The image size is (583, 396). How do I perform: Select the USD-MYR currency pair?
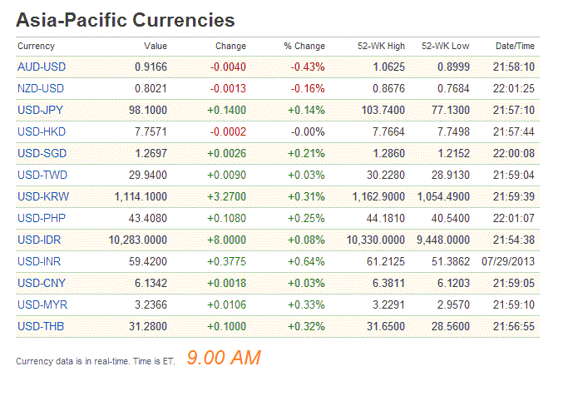point(41,304)
